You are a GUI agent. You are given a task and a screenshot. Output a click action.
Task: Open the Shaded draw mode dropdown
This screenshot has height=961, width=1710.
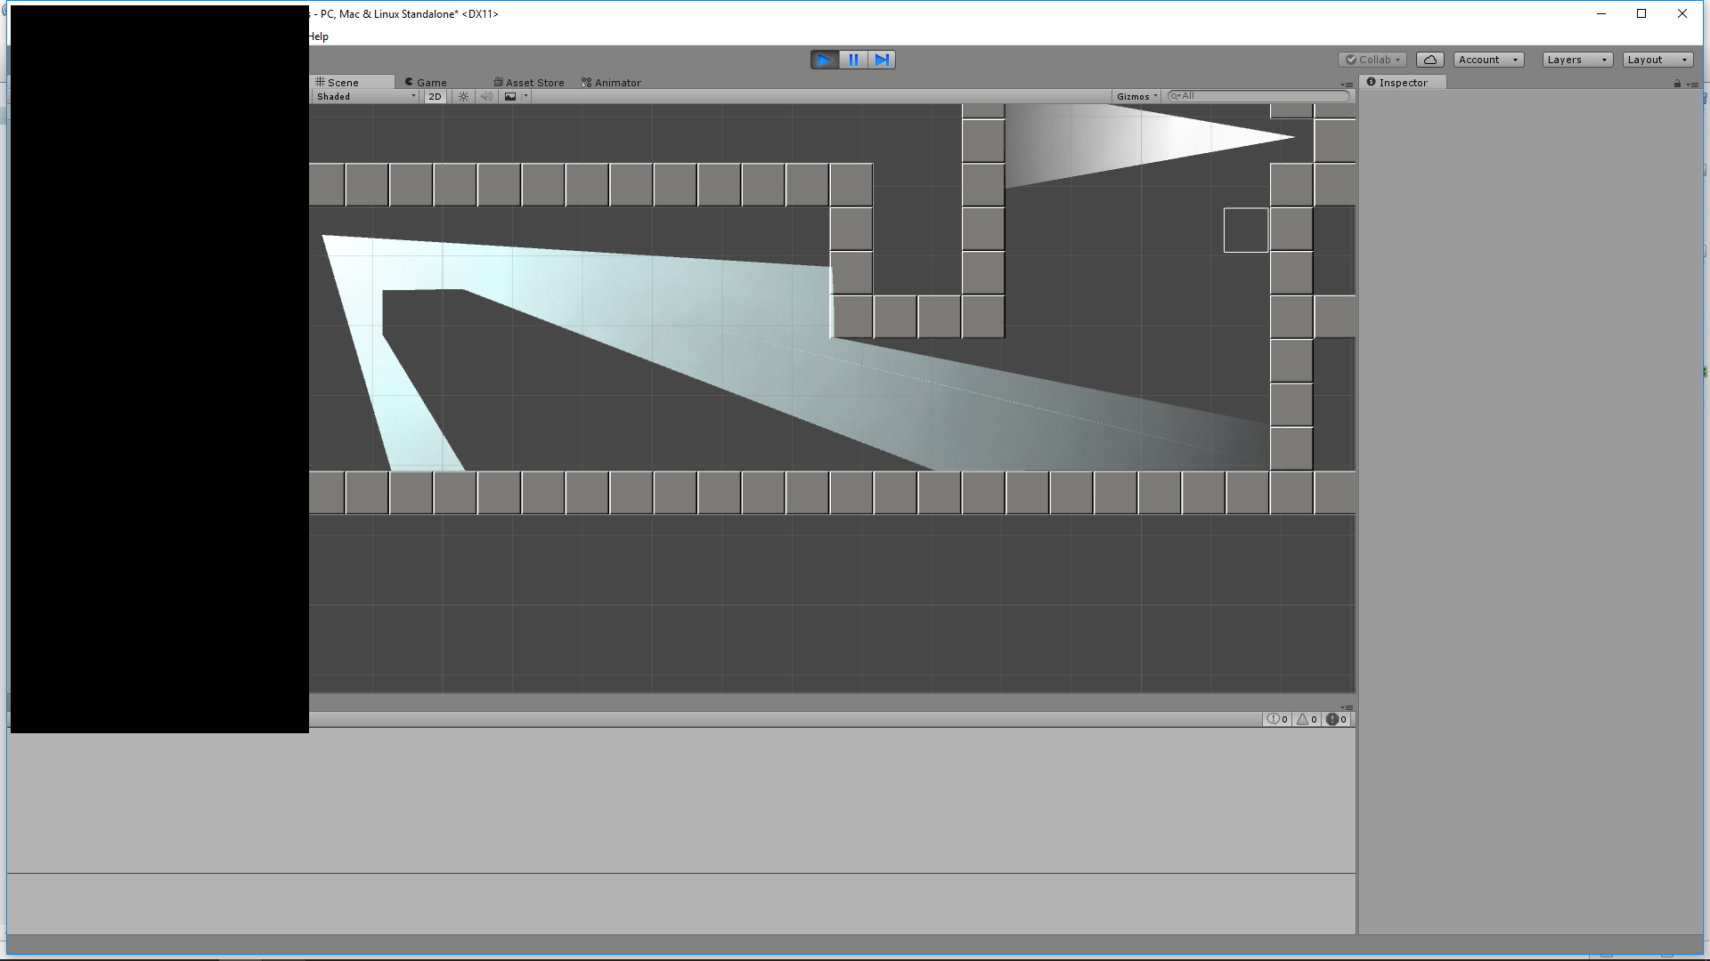click(365, 96)
